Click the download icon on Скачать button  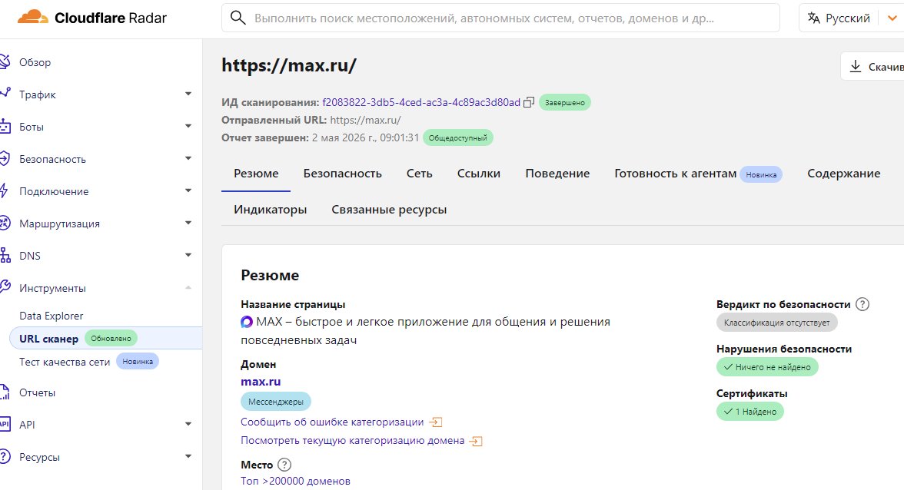856,67
